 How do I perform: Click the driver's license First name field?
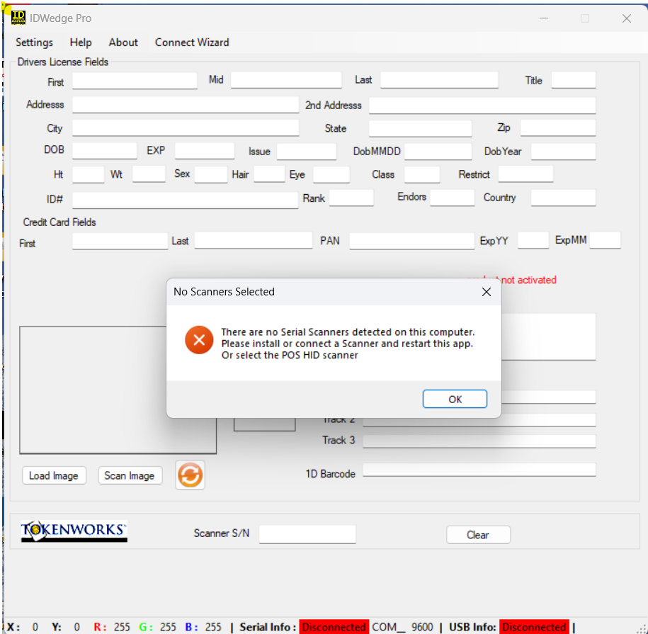tap(135, 81)
